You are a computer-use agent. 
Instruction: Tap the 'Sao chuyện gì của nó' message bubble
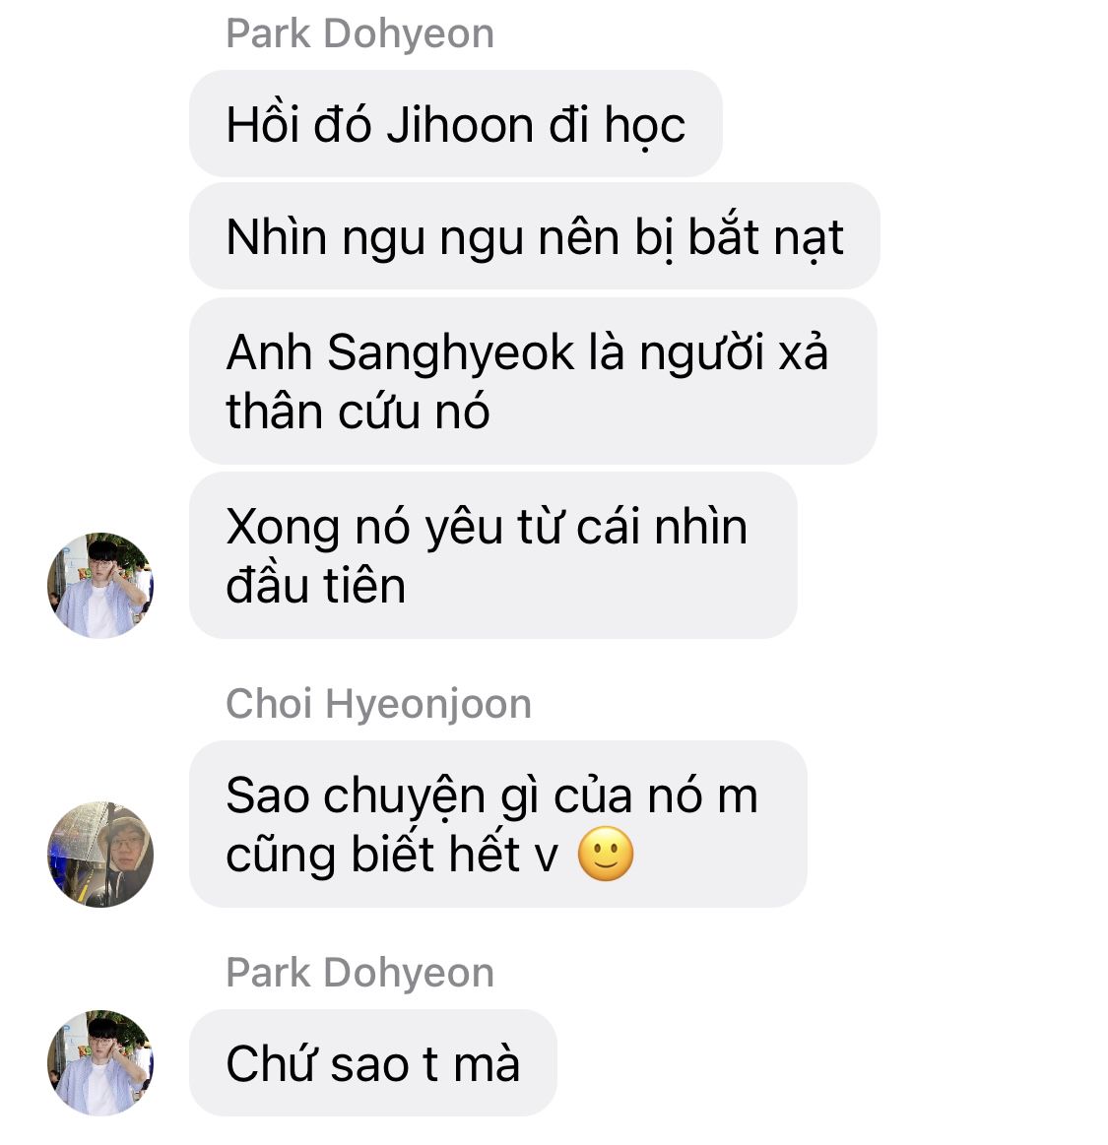(x=498, y=824)
